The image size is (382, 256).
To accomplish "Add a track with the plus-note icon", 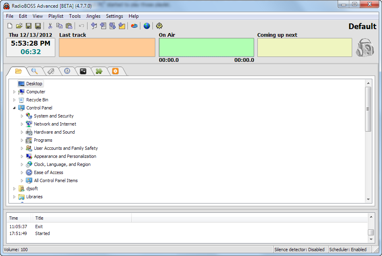I will pos(94,25).
